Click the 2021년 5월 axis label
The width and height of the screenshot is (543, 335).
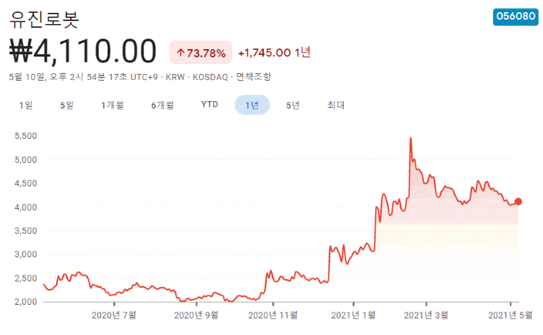pyautogui.click(x=510, y=315)
